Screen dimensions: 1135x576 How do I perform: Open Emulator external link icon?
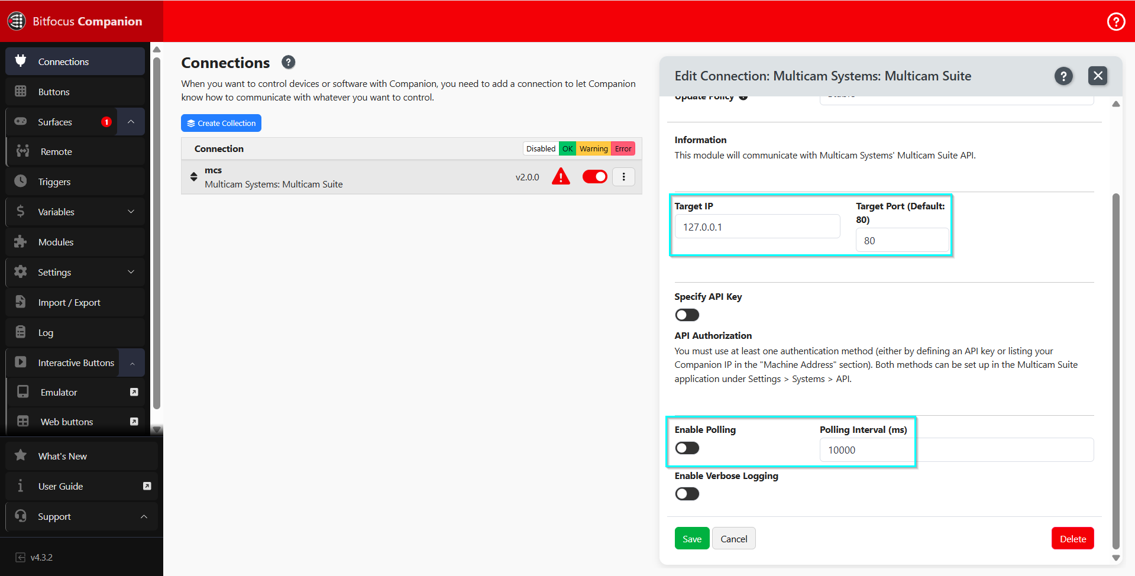134,392
